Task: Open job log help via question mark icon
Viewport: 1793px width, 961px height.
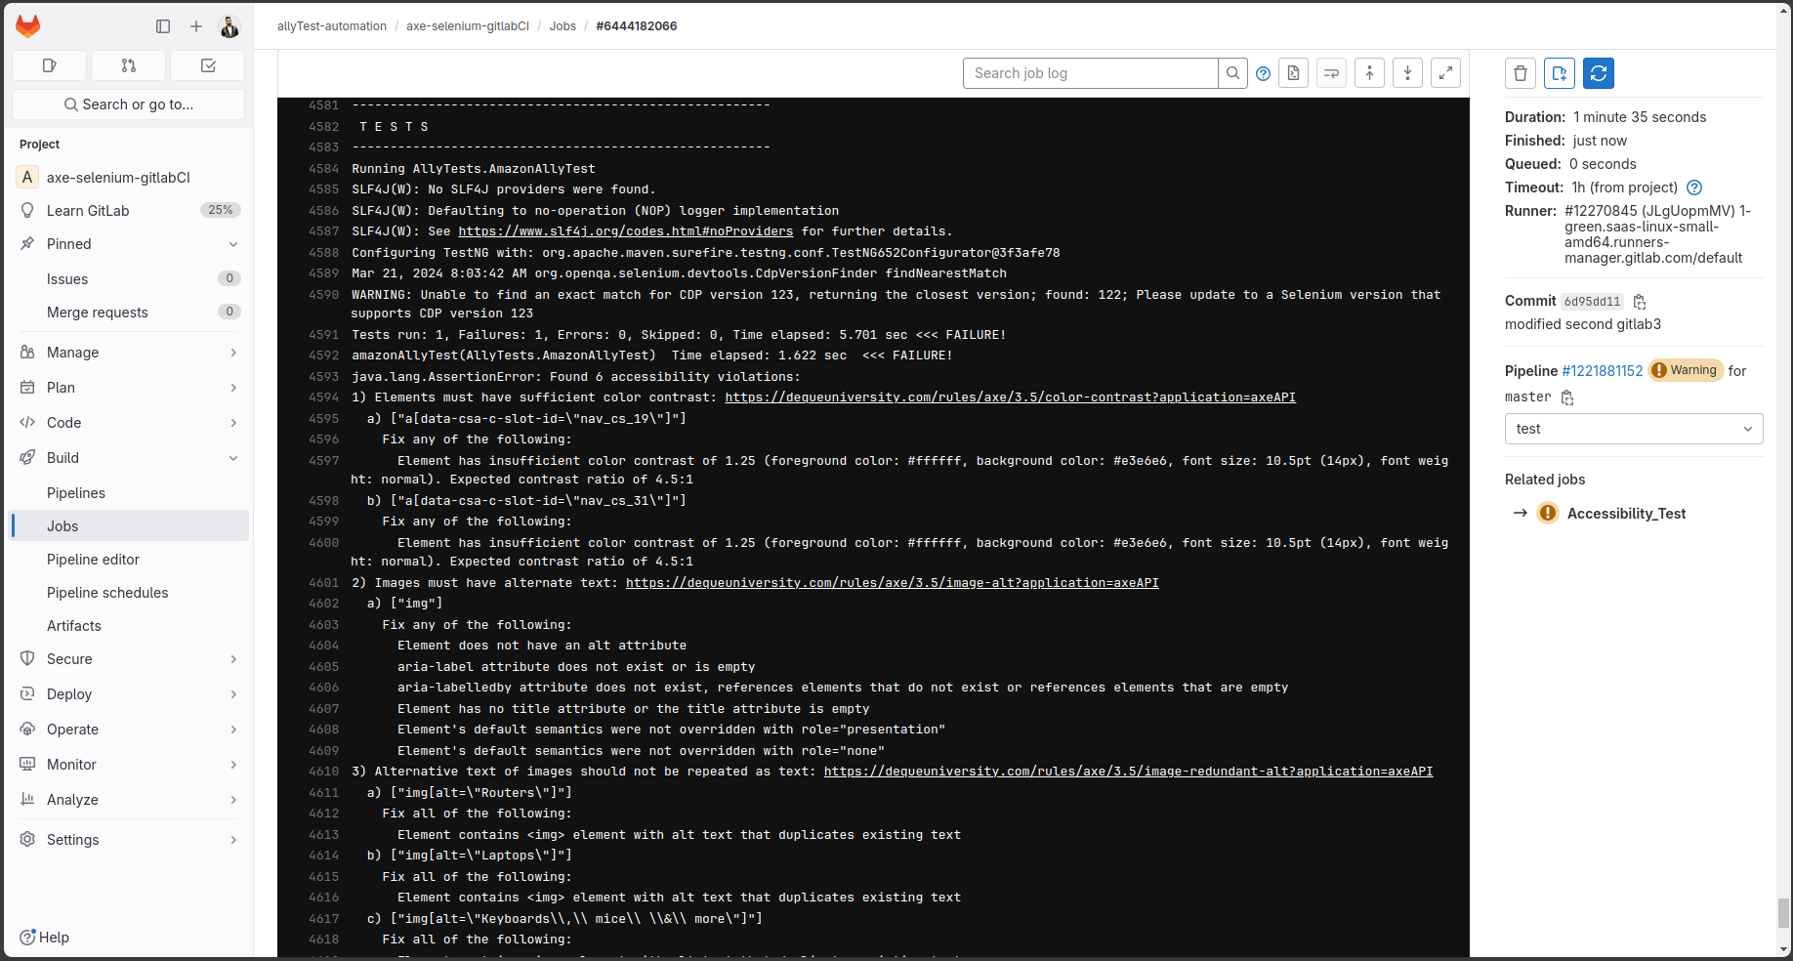Action: [1263, 72]
